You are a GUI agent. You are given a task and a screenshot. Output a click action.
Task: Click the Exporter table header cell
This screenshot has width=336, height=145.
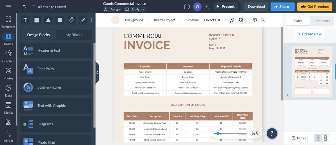pos(145,66)
